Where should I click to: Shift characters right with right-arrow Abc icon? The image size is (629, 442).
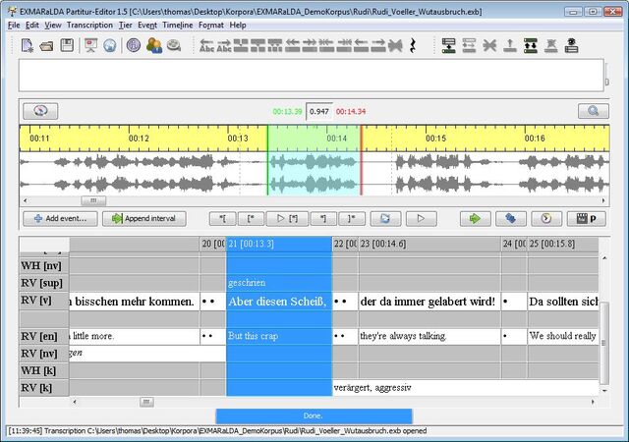pyautogui.click(x=224, y=45)
